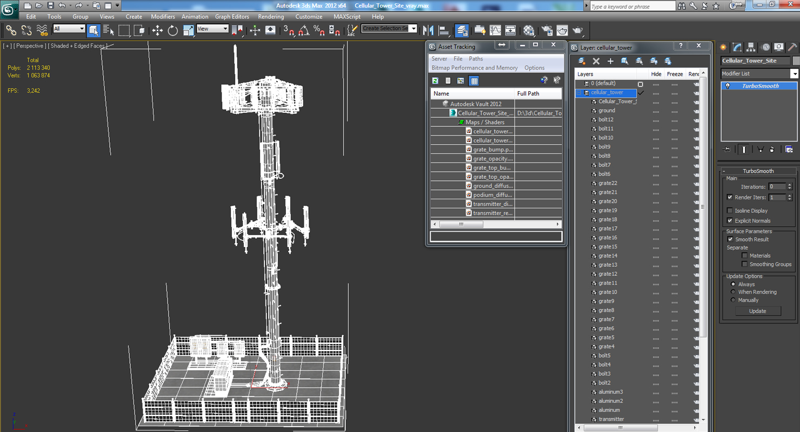Toggle the Render Iters checkbox
Viewport: 800px width, 432px height.
point(730,198)
